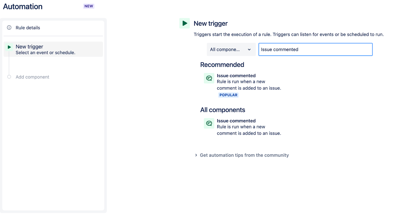Click the green play icon in sidebar
The width and height of the screenshot is (410, 220).
pyautogui.click(x=9, y=47)
